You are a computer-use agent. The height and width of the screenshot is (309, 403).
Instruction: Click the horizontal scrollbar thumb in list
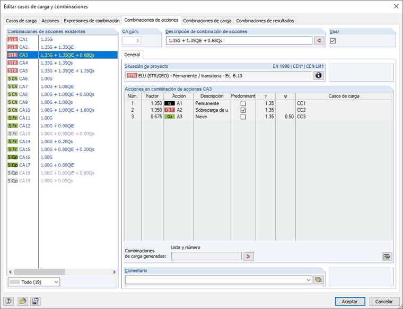point(39,272)
